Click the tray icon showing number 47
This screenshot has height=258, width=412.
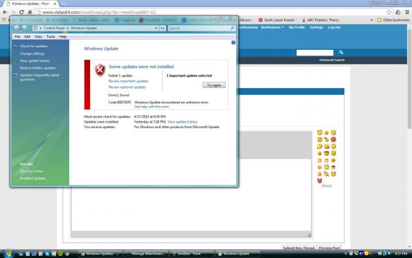(x=361, y=254)
